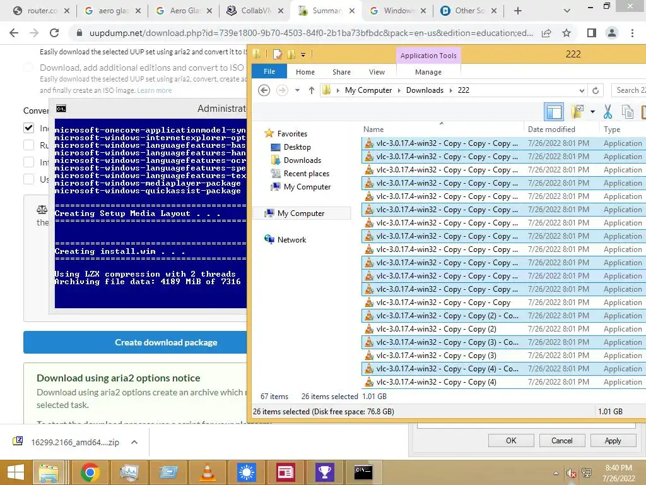Open the Chrome tab search dropdown

coord(567,11)
